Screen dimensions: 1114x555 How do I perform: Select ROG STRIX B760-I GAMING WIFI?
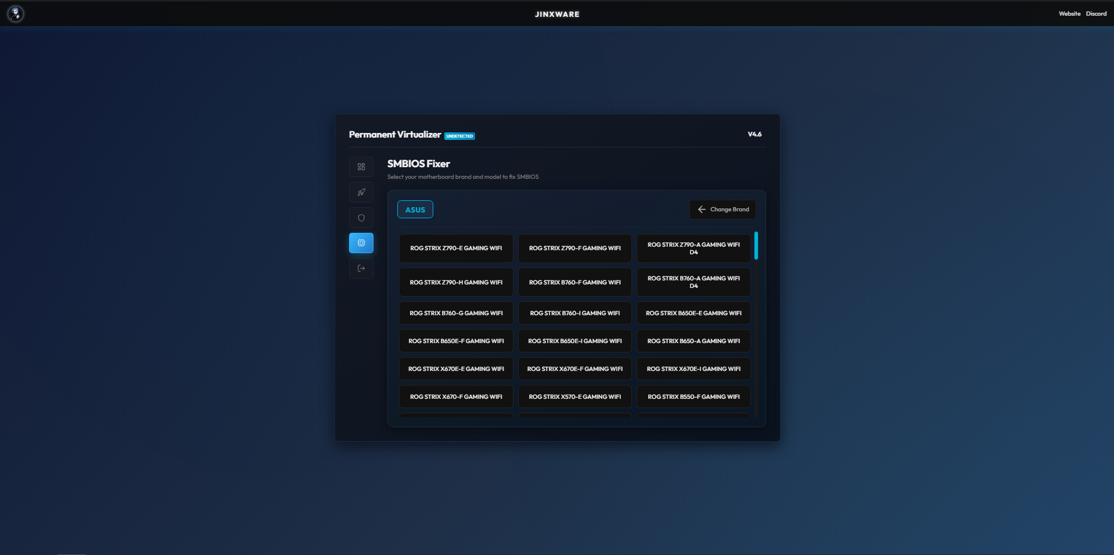coord(574,313)
